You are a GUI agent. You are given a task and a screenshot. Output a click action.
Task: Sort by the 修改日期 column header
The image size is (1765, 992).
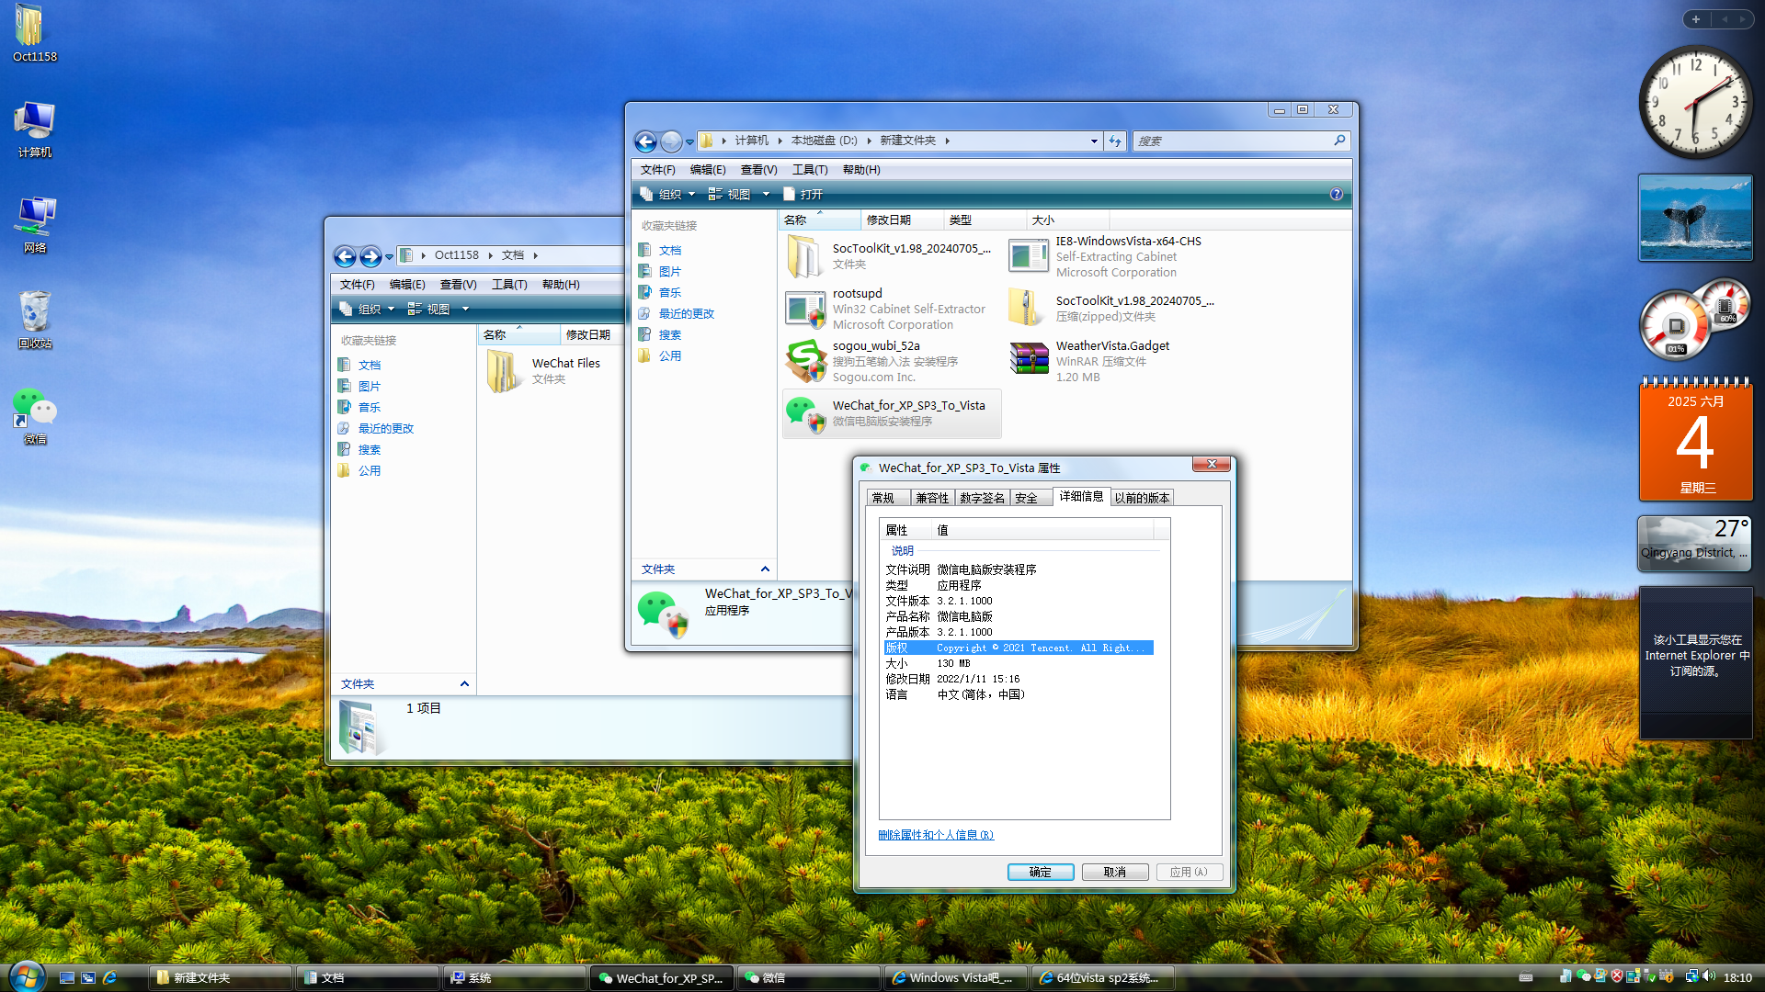pos(901,220)
